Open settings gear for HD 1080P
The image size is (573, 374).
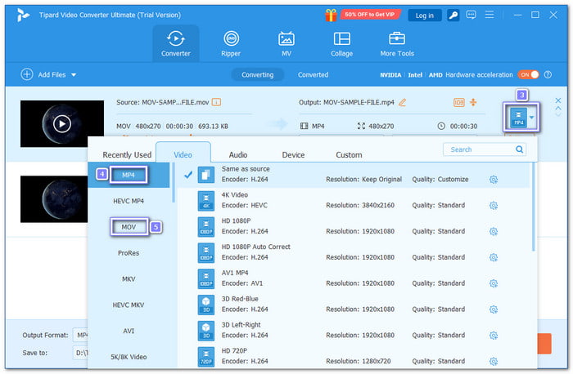[494, 231]
